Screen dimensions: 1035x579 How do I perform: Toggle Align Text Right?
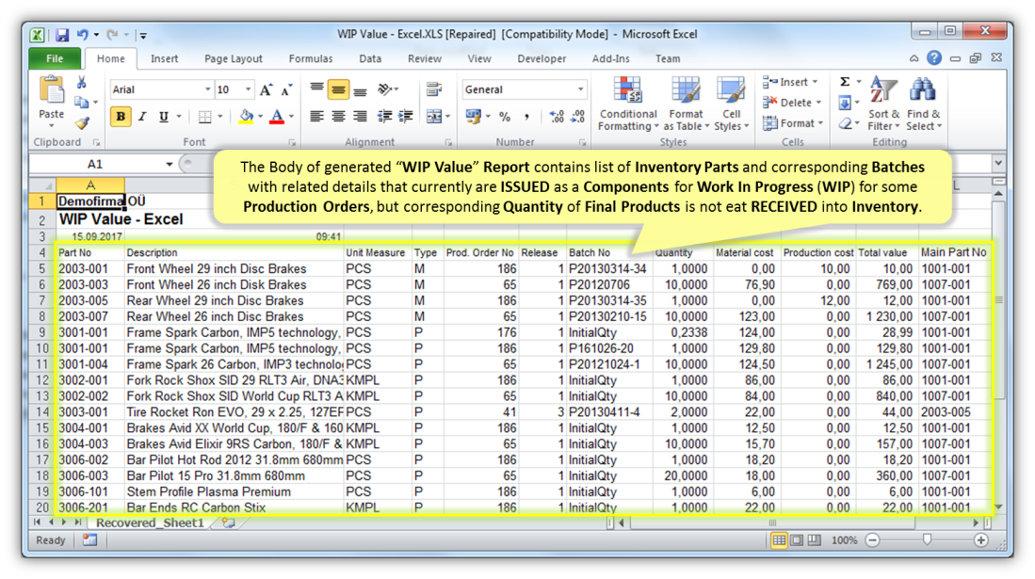pos(360,117)
